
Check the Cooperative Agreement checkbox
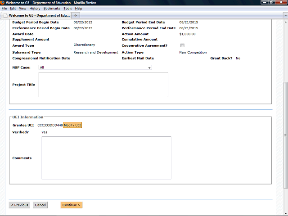point(182,45)
